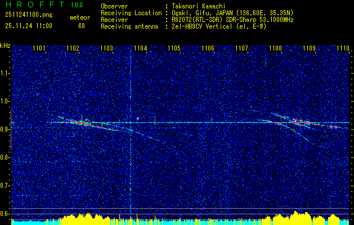Click the 1102 time axis marker
This screenshot has height=225, width=354.
point(73,48)
